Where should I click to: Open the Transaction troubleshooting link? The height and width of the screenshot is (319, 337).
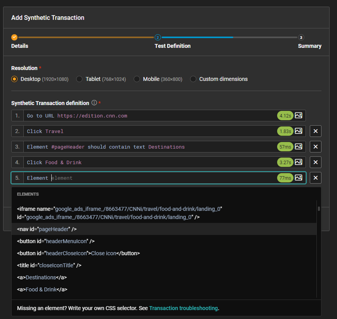pos(183,308)
